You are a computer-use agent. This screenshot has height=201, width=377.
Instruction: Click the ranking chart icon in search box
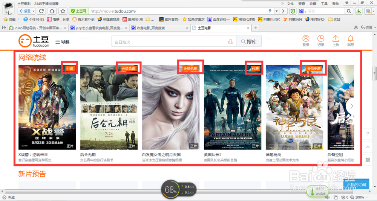230,42
